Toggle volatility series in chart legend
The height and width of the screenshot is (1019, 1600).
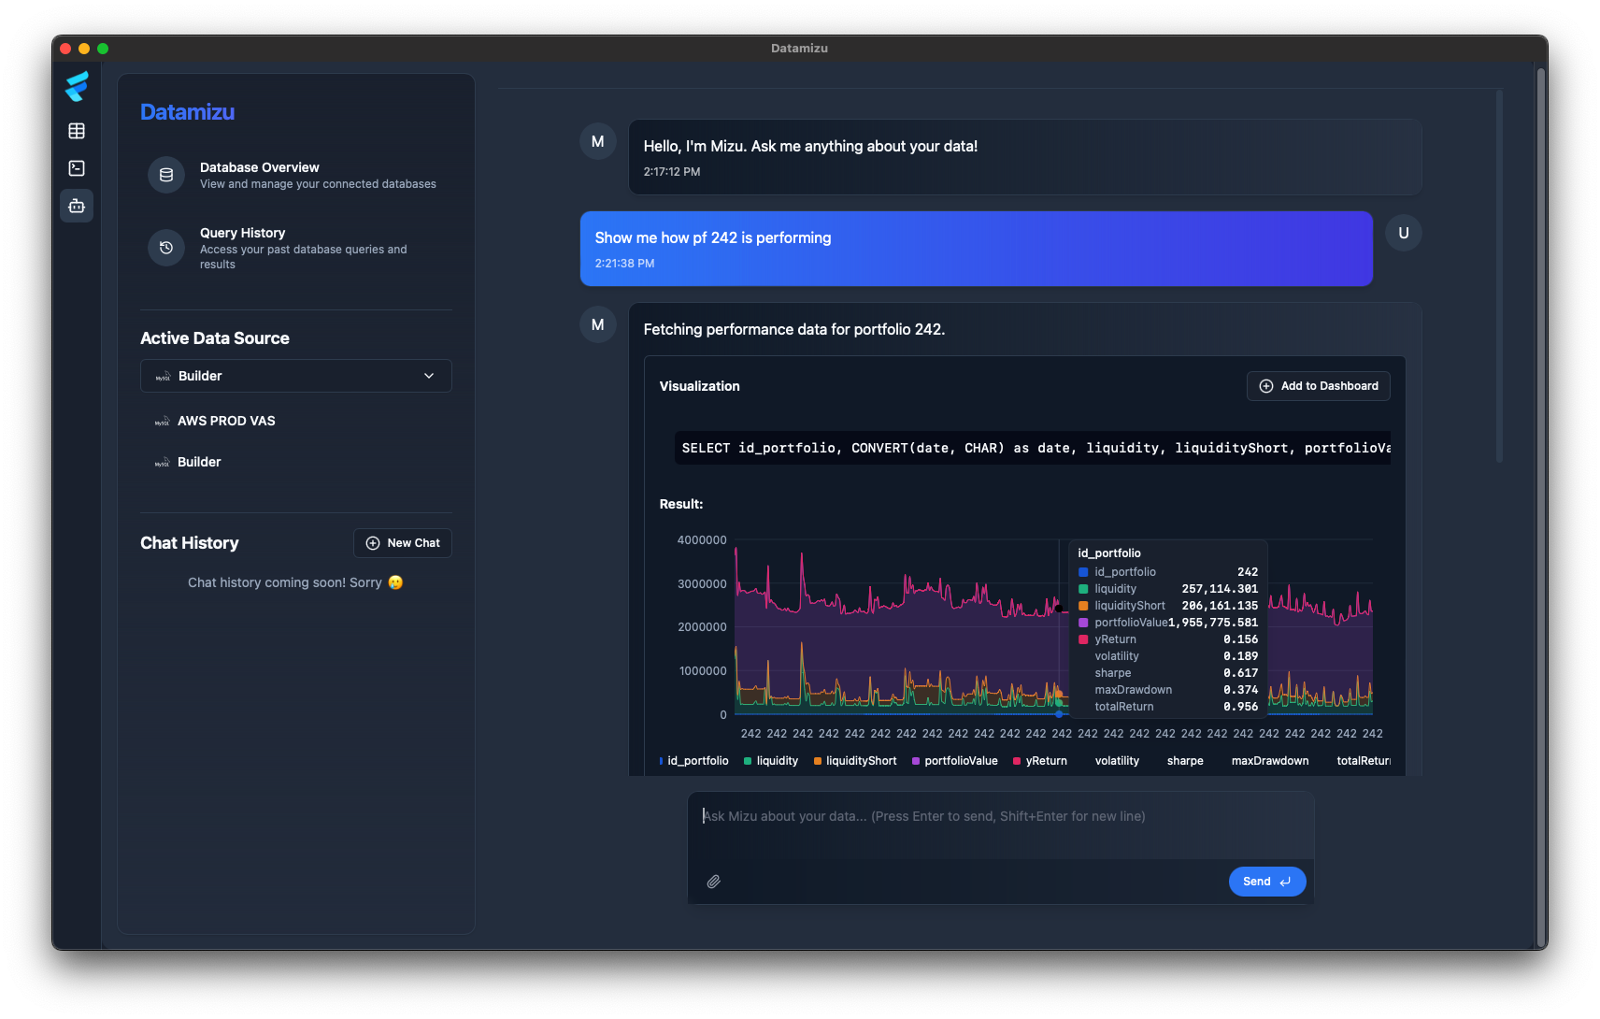(x=1117, y=761)
